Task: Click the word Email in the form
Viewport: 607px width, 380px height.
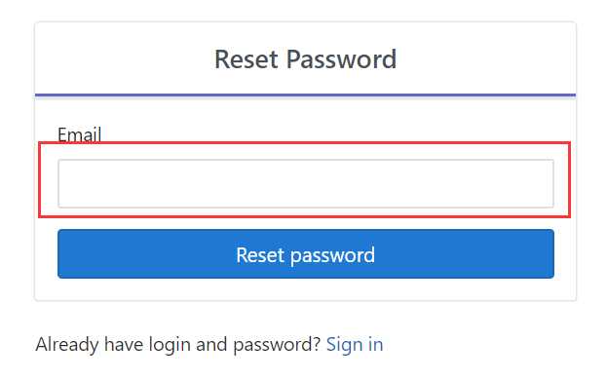Action: 79,134
